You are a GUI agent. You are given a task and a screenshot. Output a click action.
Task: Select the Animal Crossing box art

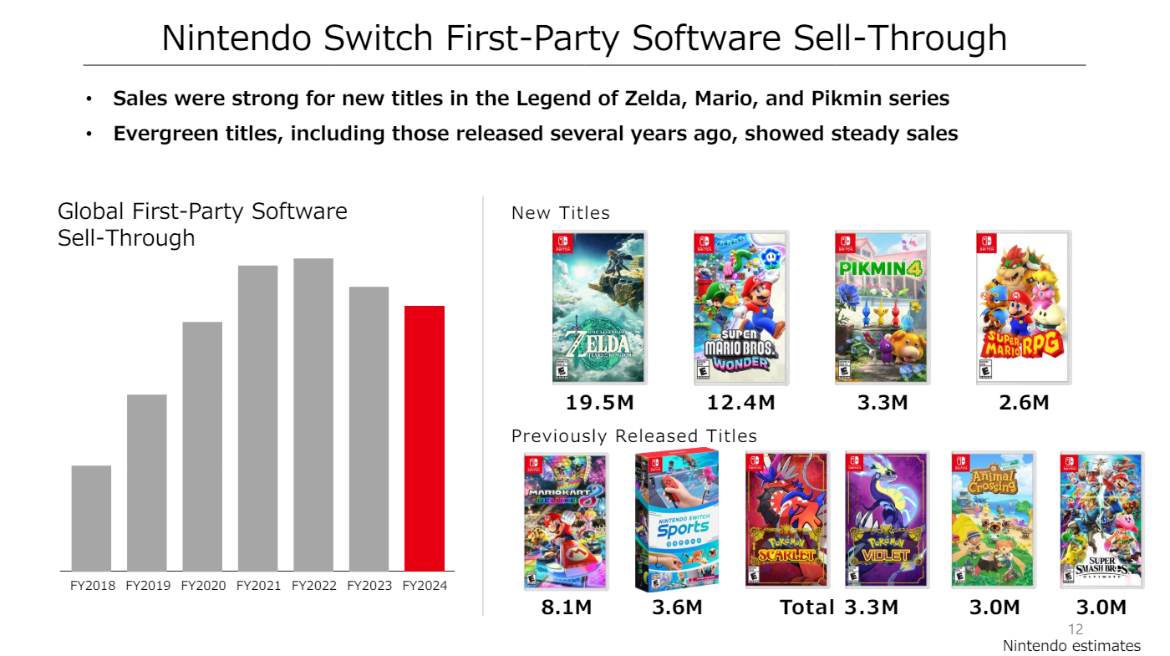993,520
